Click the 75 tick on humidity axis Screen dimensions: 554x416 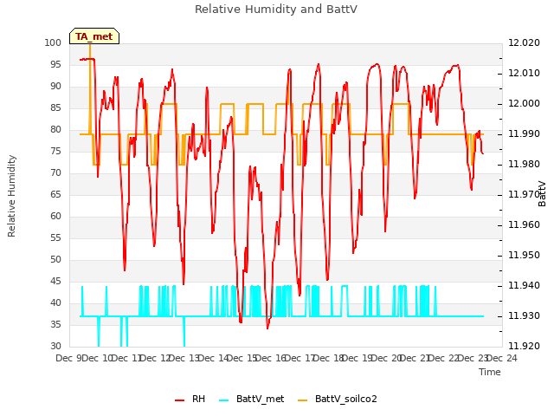click(x=55, y=152)
